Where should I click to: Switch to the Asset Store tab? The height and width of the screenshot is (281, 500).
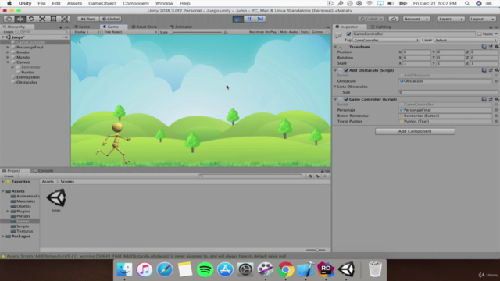pyautogui.click(x=144, y=27)
